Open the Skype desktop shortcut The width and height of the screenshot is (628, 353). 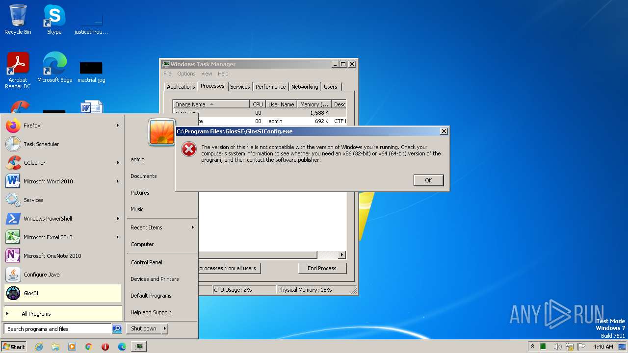(x=54, y=20)
